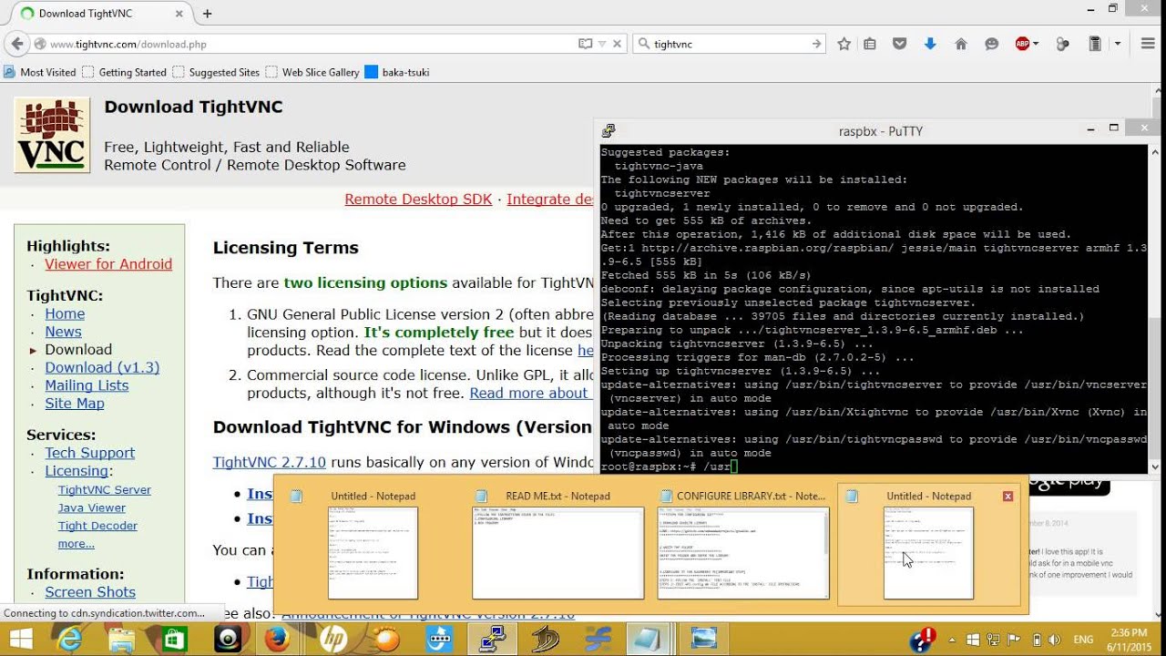Open the 'Mailing Lists' sidebar link

87,385
